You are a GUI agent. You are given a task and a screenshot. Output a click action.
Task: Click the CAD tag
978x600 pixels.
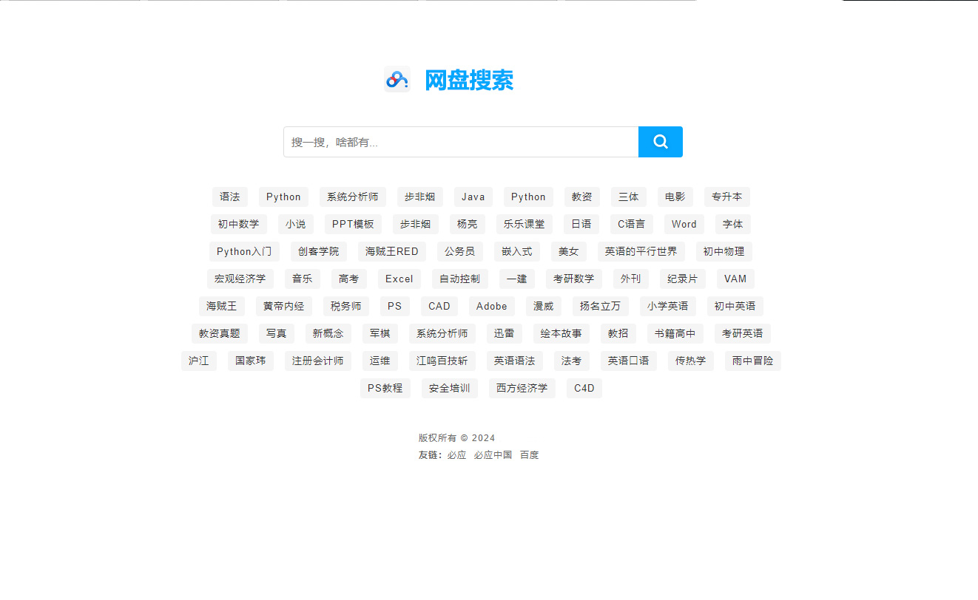(439, 306)
